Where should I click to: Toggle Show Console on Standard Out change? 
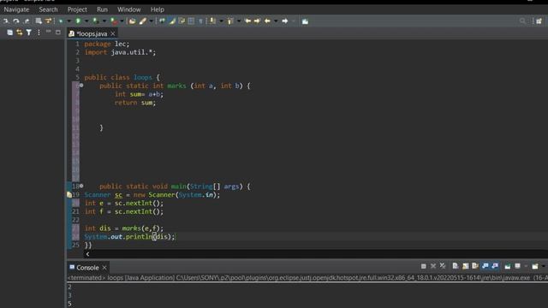pyautogui.click(x=485, y=266)
